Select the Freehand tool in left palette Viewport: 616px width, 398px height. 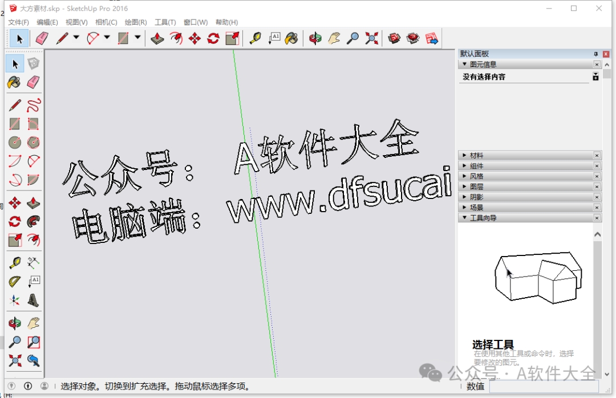click(34, 105)
